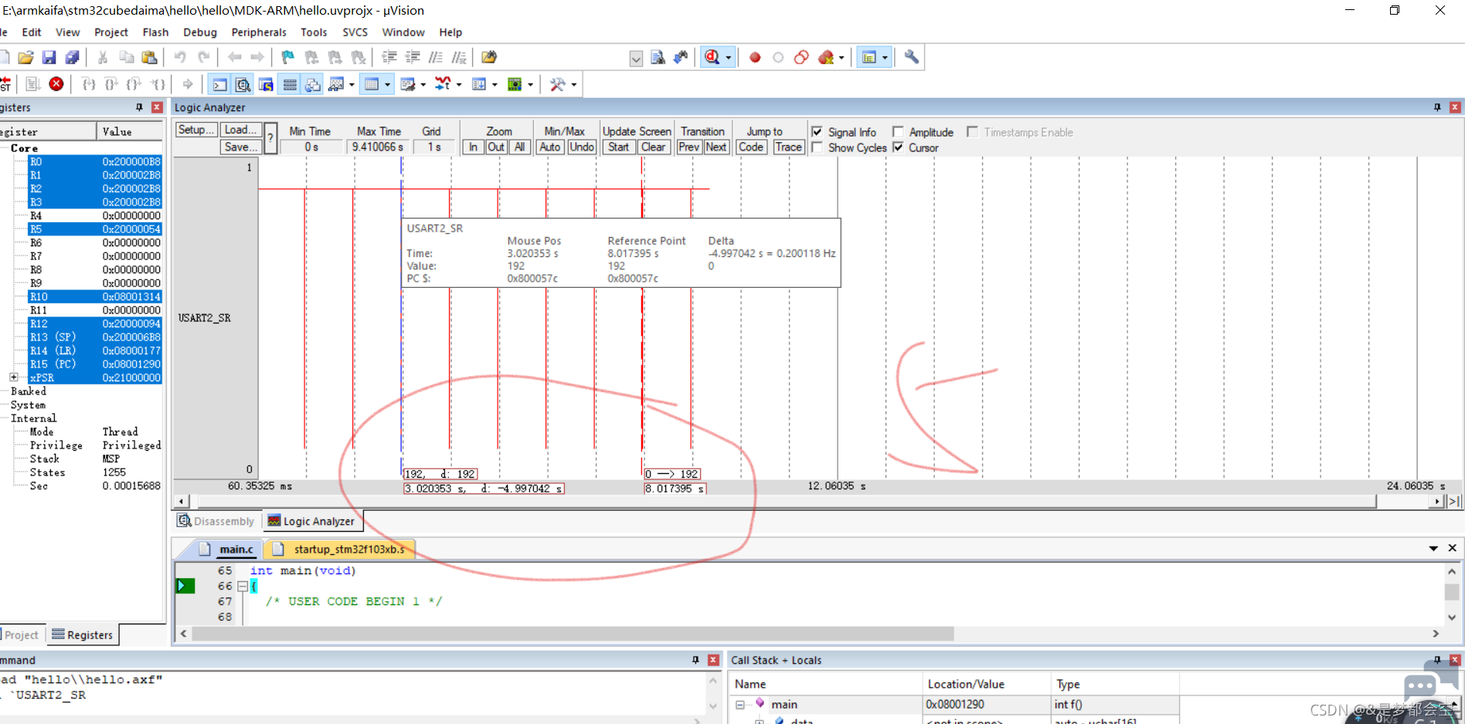
Task: Click the red Stop execution icon
Action: [56, 84]
